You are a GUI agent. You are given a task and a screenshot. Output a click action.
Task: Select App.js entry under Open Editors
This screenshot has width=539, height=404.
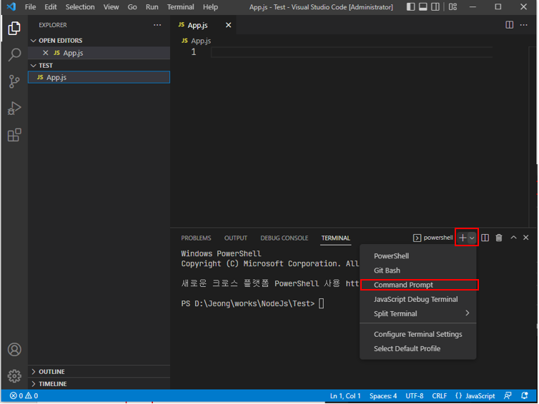tap(99, 53)
